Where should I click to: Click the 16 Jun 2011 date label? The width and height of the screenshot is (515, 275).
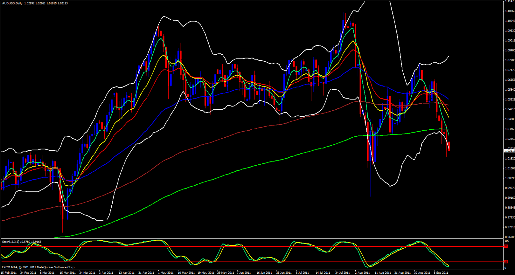point(264,273)
